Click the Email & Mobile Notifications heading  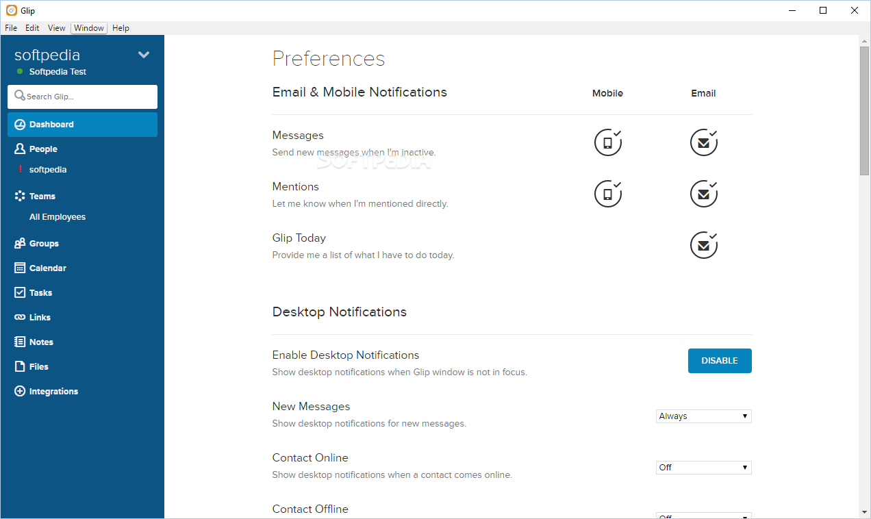(x=359, y=92)
